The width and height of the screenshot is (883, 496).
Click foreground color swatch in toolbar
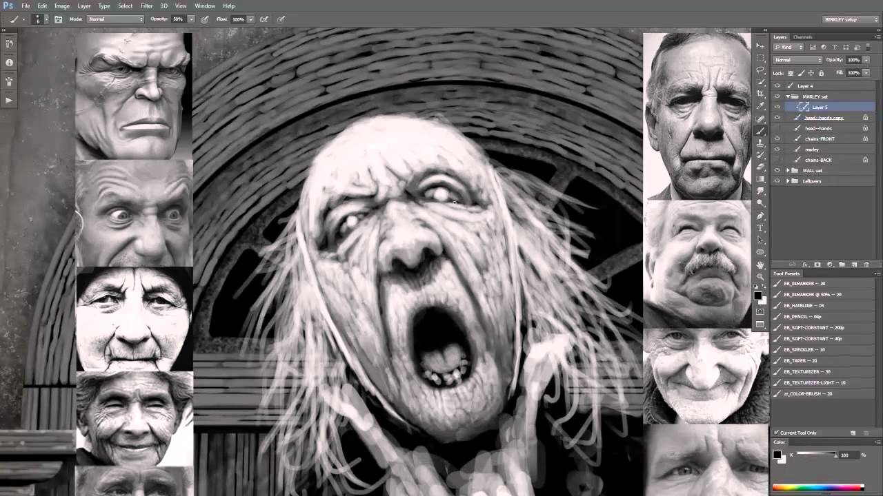(758, 295)
